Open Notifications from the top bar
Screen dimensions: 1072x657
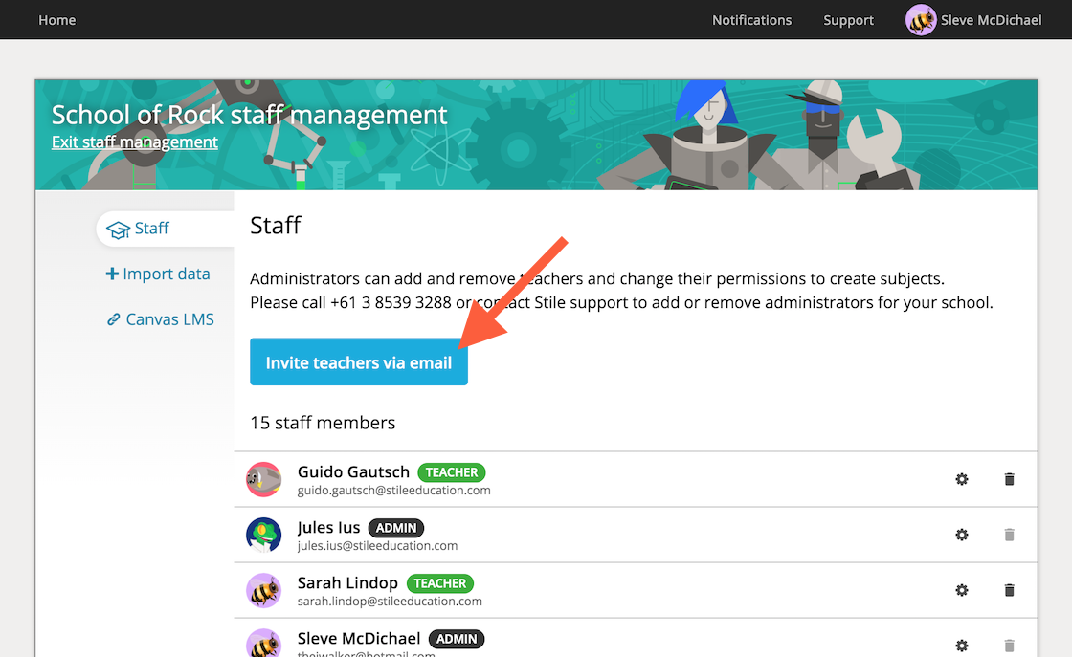tap(752, 20)
